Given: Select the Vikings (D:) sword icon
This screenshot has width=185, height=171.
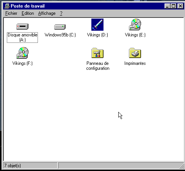Looking at the screenshot, I should click(x=97, y=25).
